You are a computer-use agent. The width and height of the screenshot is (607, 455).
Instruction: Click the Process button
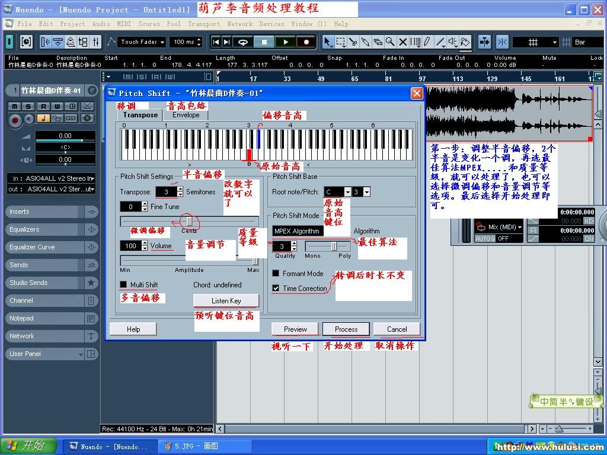[346, 329]
